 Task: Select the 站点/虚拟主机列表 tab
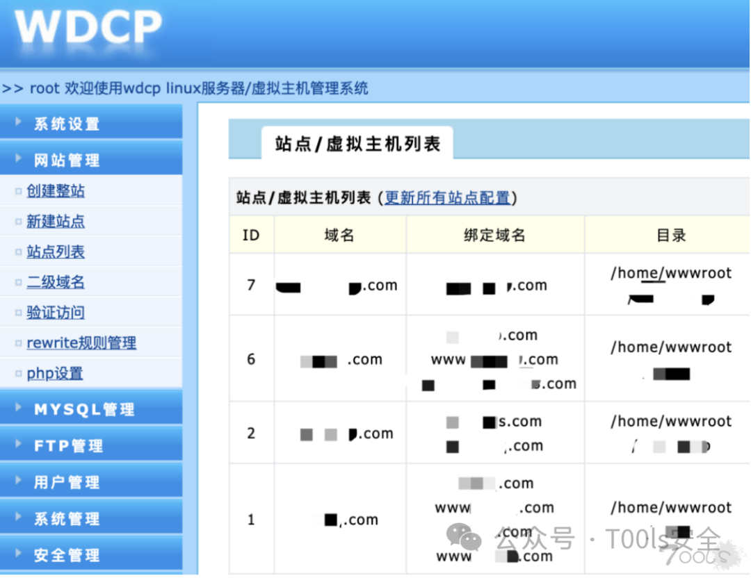coord(357,144)
